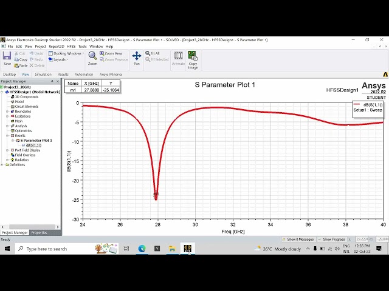
Task: Expand the Boundaries node
Action: 7,112
